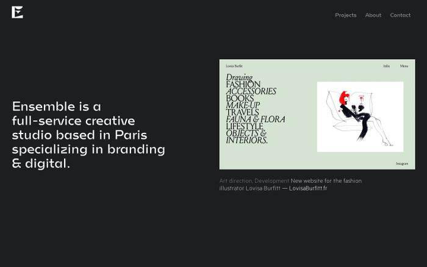
Task: Select 'Infos' in the preview header
Action: (x=386, y=66)
